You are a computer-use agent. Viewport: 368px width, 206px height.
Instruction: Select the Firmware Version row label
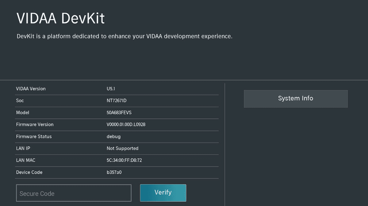35,125
